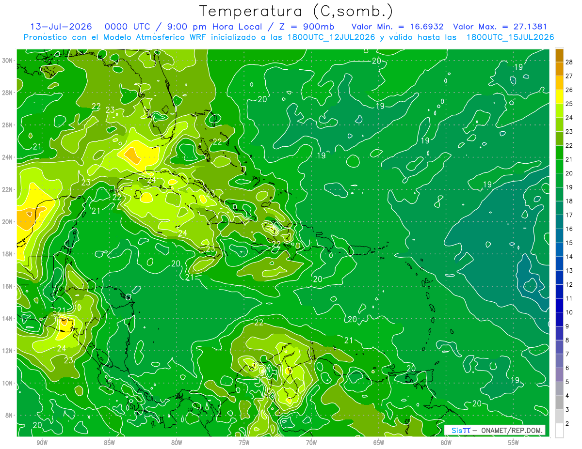Click the number 14 on the color scale
The width and height of the screenshot is (582, 449).
[x=569, y=257]
